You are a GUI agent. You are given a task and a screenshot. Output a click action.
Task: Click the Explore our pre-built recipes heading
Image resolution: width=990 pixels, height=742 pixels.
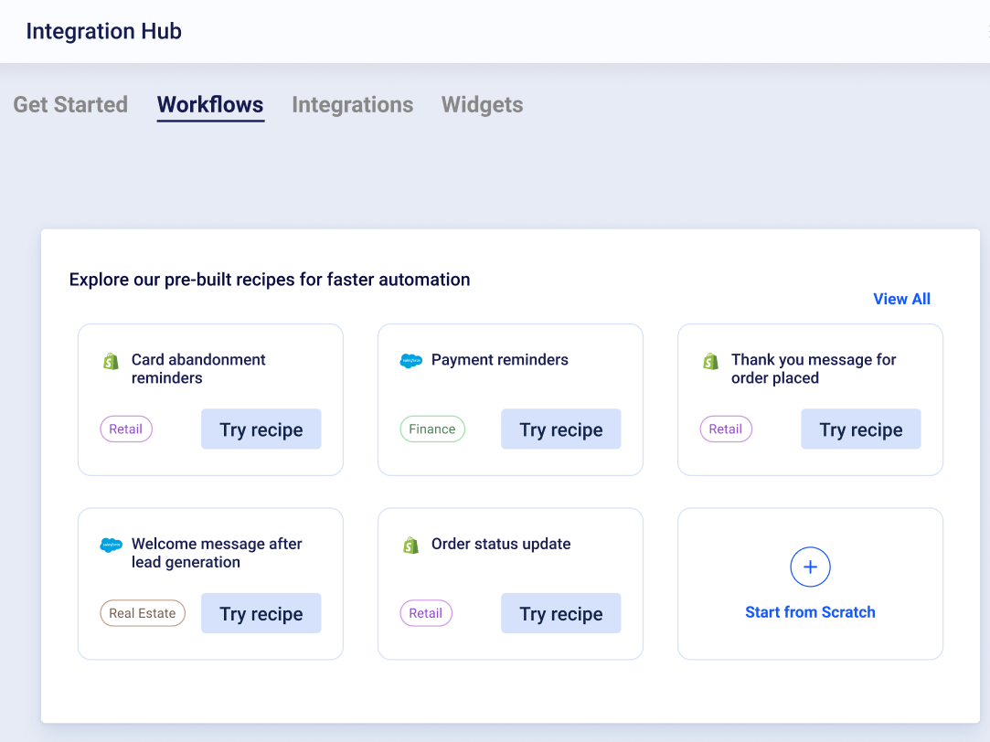pos(270,280)
